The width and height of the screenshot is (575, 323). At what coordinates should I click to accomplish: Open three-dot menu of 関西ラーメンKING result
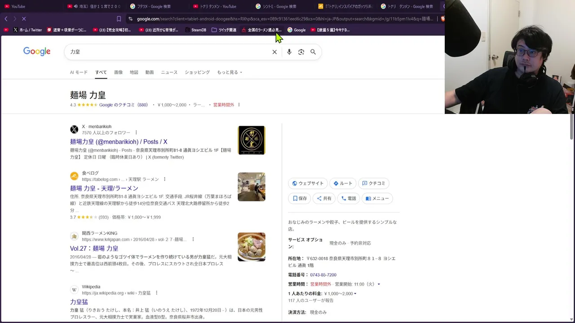pos(193,240)
